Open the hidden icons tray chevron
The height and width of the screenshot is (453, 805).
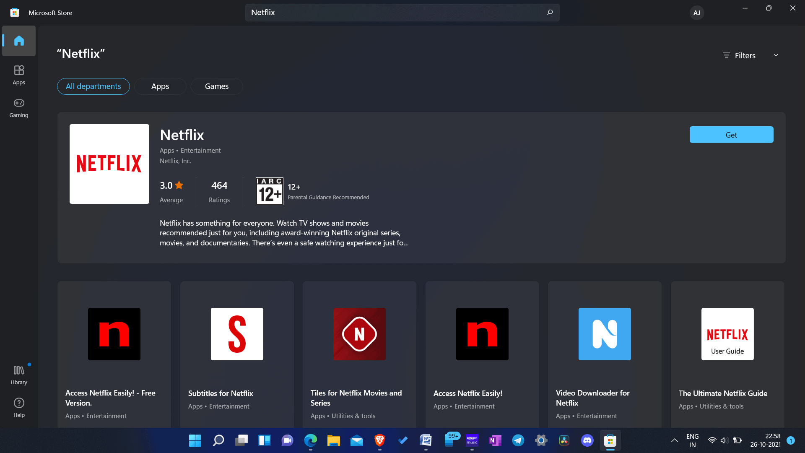tap(674, 440)
